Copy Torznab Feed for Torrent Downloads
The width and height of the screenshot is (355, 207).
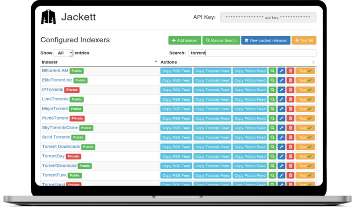213,147
